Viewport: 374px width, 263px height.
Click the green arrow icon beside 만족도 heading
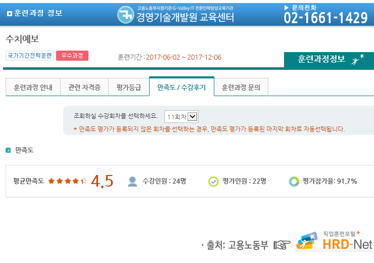pyautogui.click(x=8, y=150)
